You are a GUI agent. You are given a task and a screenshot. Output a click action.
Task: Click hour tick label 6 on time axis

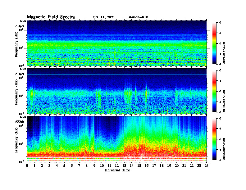(x=72, y=166)
